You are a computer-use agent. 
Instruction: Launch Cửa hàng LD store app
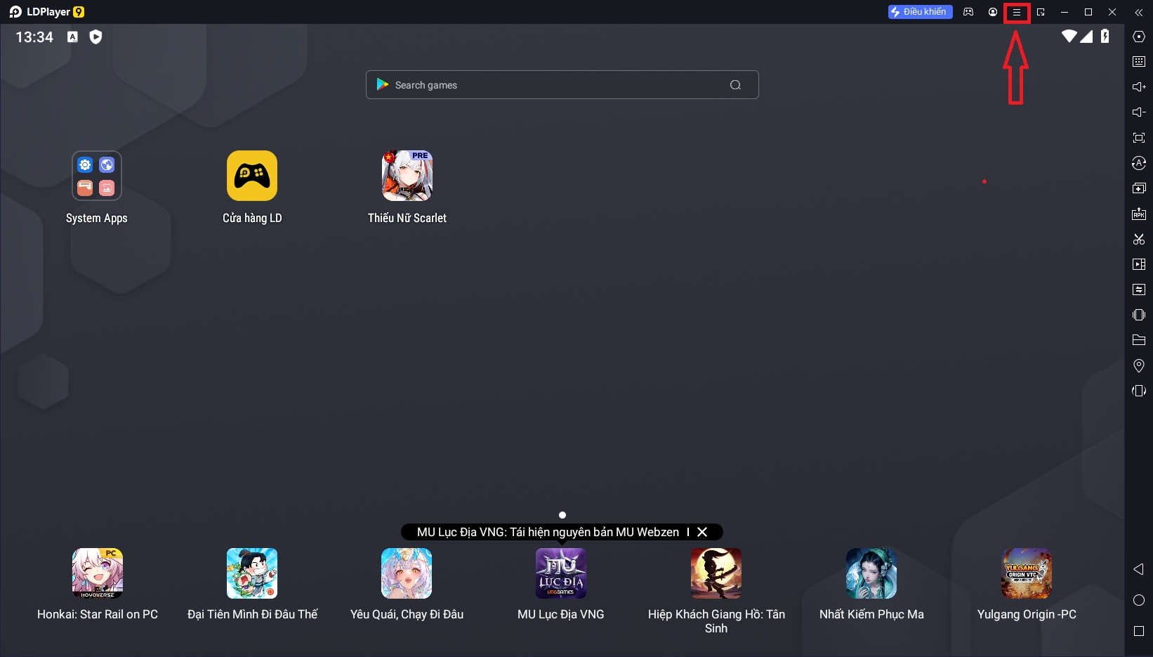click(x=252, y=176)
